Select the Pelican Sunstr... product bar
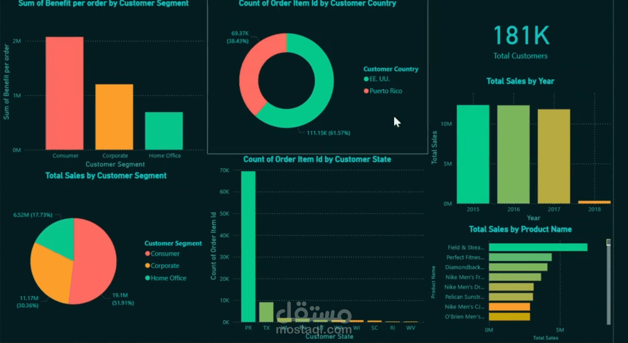 pos(511,297)
